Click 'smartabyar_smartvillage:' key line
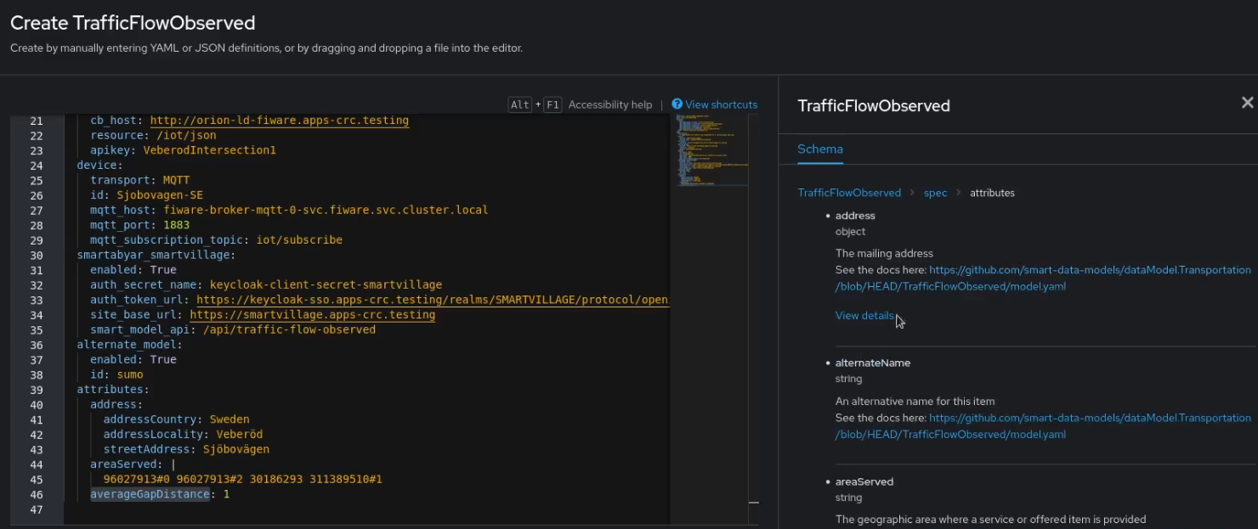This screenshot has width=1258, height=529. click(156, 255)
